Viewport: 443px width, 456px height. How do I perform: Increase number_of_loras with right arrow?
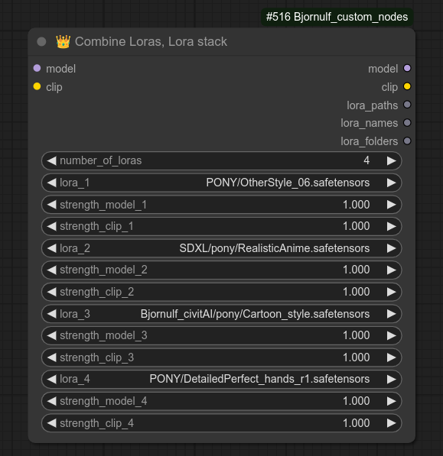(392, 161)
